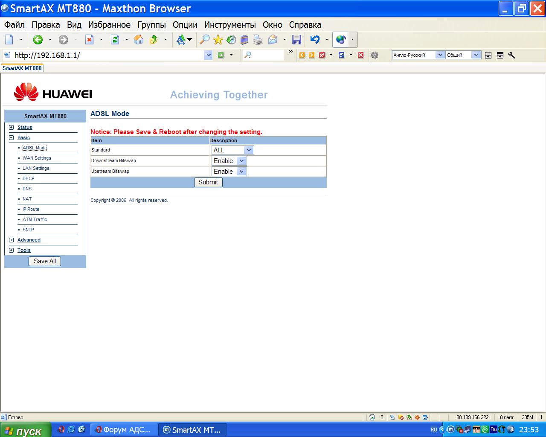Open the SNTP link
This screenshot has height=437, width=546.
point(28,230)
